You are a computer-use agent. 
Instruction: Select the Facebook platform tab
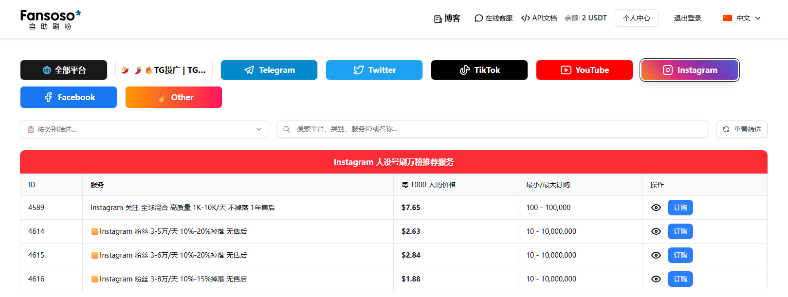pos(69,97)
